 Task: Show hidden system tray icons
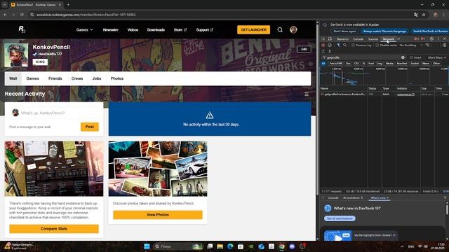[x=402, y=246]
